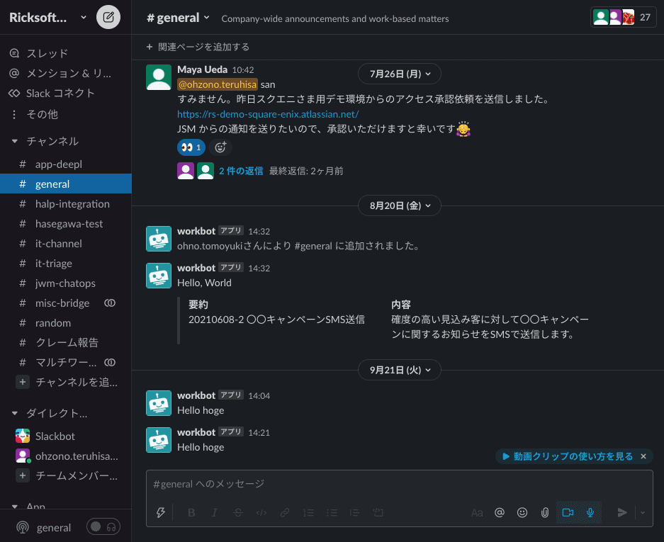The height and width of the screenshot is (542, 664).
Task: Collapse the ダイレクト messages section
Action: point(15,413)
